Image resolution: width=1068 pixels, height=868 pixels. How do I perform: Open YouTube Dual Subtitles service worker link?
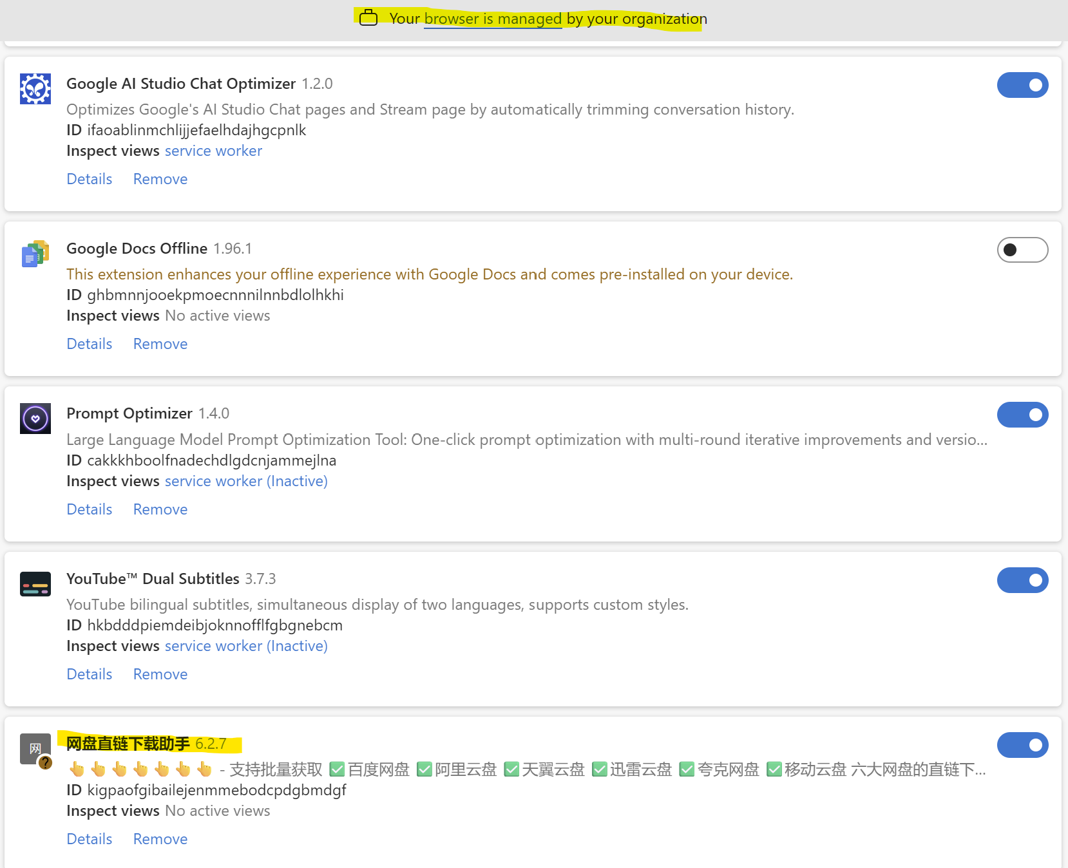246,646
